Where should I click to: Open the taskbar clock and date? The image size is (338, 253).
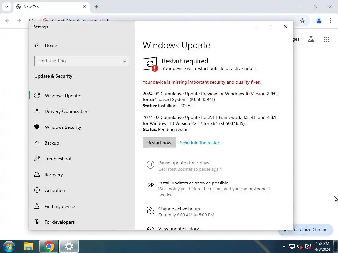point(322,246)
